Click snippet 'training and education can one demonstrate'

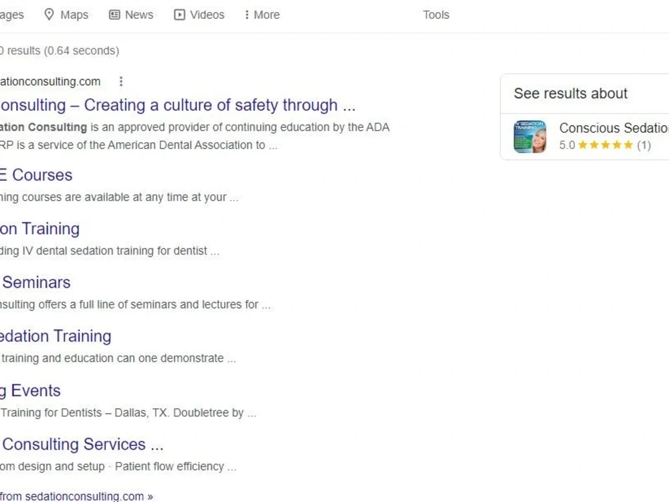click(112, 358)
